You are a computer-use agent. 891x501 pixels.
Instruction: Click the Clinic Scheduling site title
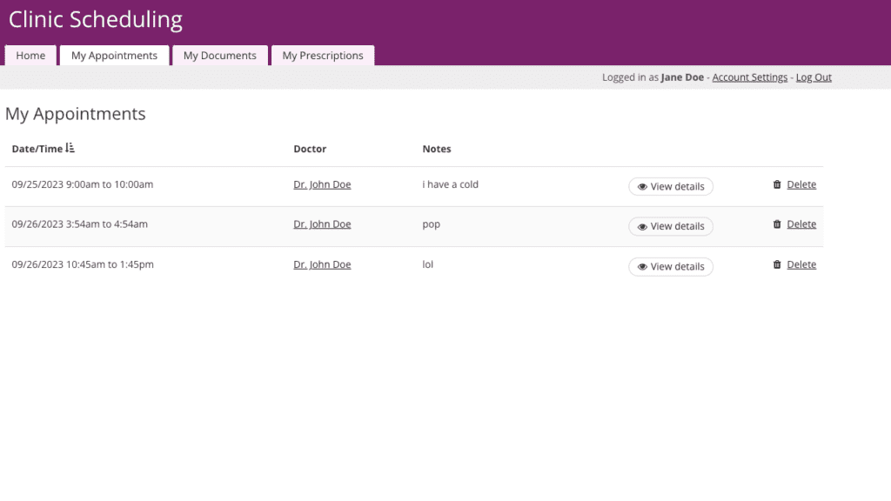tap(96, 20)
